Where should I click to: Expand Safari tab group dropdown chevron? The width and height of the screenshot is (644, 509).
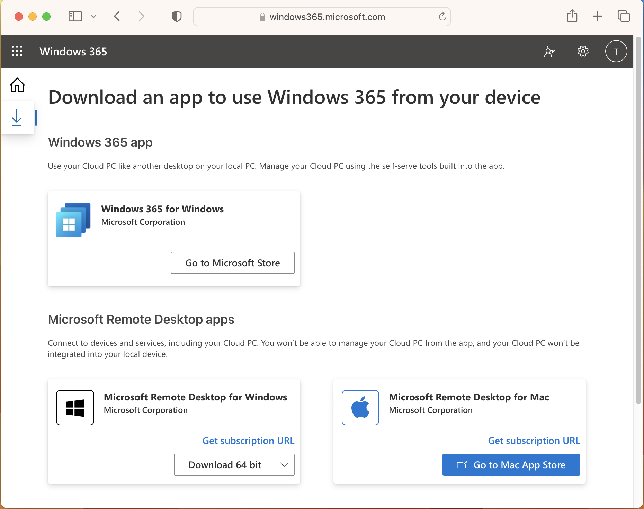(93, 16)
